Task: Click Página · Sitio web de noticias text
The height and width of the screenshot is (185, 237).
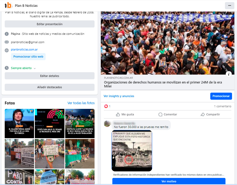Action: point(48,34)
